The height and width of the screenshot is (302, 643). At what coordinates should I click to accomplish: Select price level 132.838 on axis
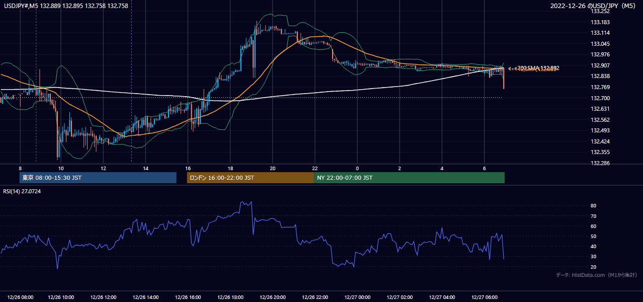click(x=600, y=76)
